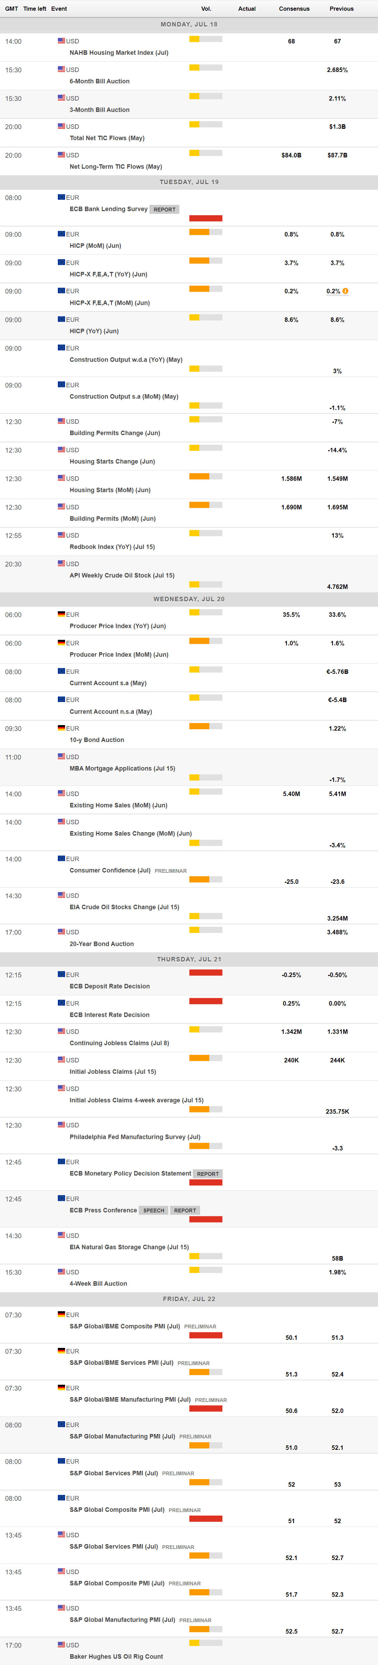This screenshot has width=378, height=1665.
Task: Open REPORT for ECB Monetary Policy Decision Statement
Action: tap(207, 1174)
